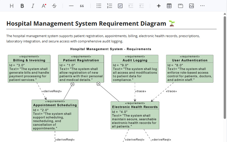This screenshot has height=142, width=227.
Task: Insert a horizontal line
Action: (71, 6)
